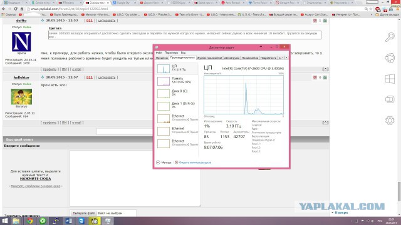The height and width of the screenshot is (225, 401).
Task: Open Google Chrome from the taskbar
Action: pyautogui.click(x=30, y=221)
